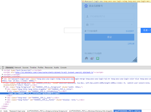151x112 pixels.
Task: Log in with the Weibo icon
Action: 92,58
